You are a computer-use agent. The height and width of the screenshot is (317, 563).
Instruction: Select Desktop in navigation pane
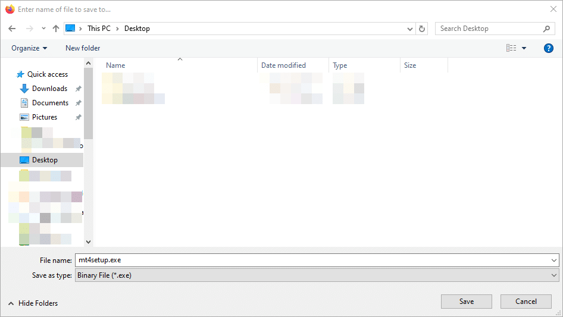pyautogui.click(x=45, y=160)
